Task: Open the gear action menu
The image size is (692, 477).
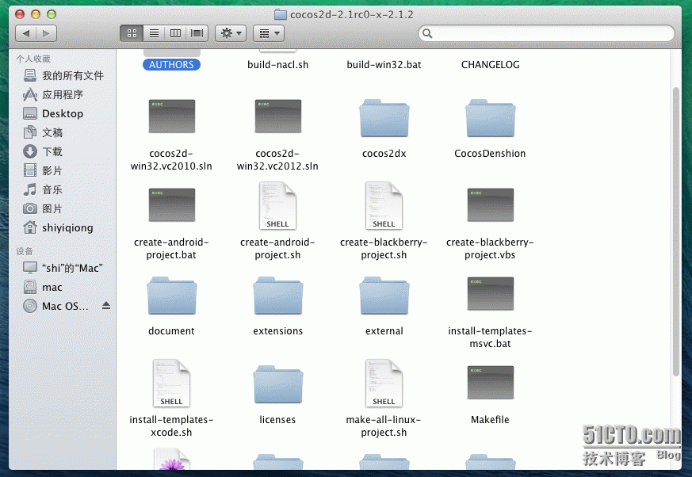Action: [x=231, y=33]
